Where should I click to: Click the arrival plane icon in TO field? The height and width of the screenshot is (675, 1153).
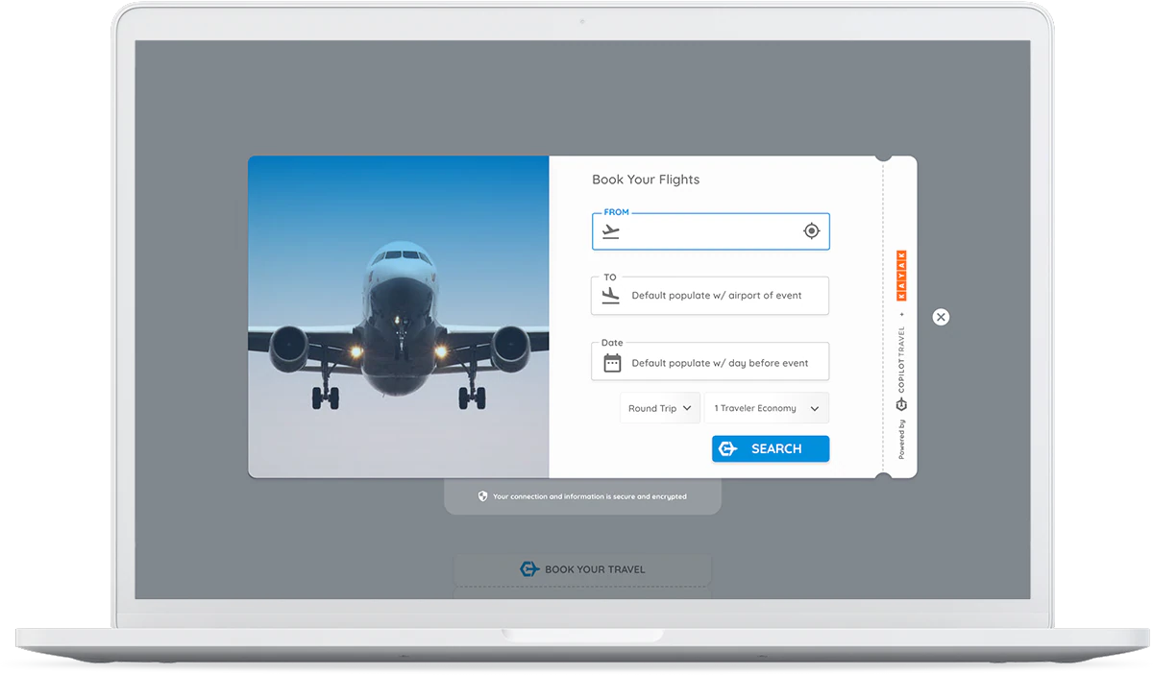pyautogui.click(x=611, y=296)
